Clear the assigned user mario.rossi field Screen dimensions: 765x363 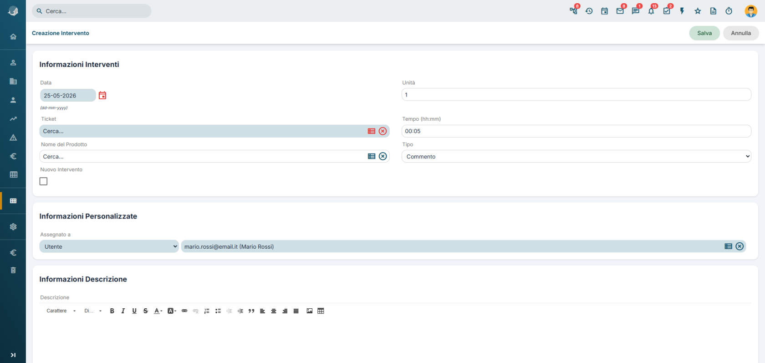(739, 246)
